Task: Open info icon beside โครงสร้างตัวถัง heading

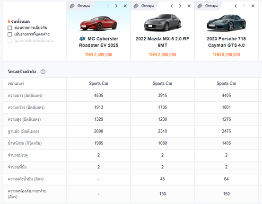Action: click(x=43, y=71)
